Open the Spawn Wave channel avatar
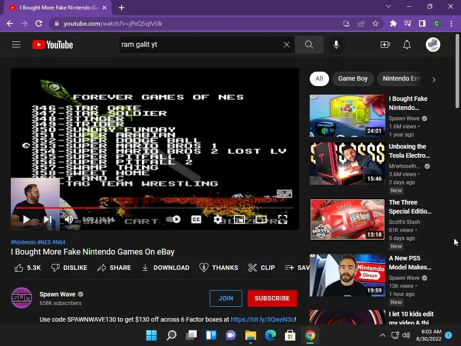Screen dimensions: 461x346 [x=22, y=298]
